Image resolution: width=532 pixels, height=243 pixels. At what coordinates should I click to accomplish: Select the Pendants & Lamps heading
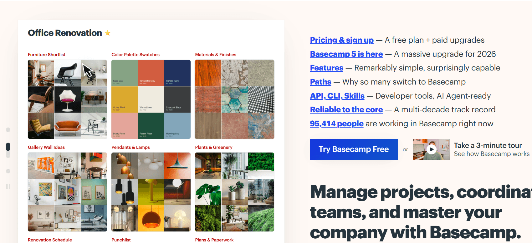coord(130,147)
